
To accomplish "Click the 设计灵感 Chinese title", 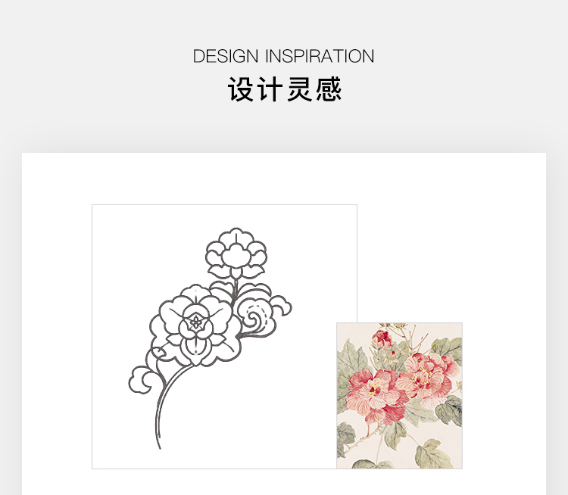I will [x=284, y=89].
